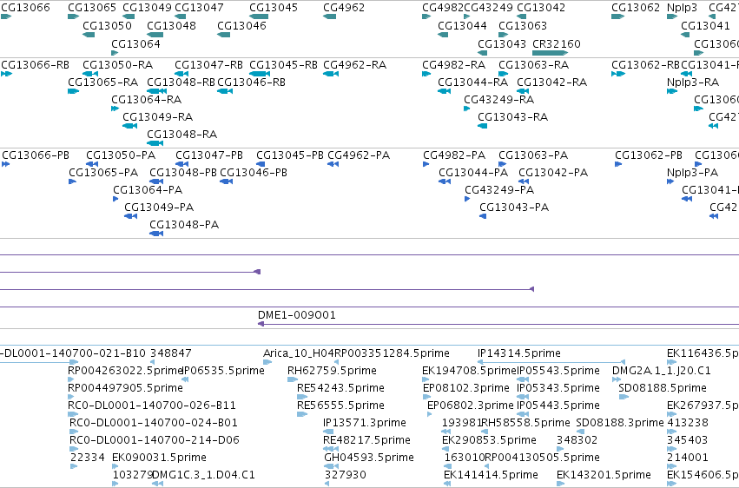This screenshot has height=488, width=739.
Task: Click the CG13042-RA transcript label
Action: tap(552, 82)
